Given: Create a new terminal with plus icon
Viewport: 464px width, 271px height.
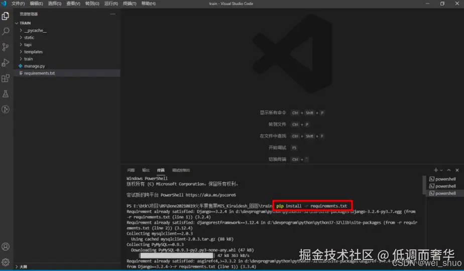Looking at the screenshot, I should click(x=435, y=170).
